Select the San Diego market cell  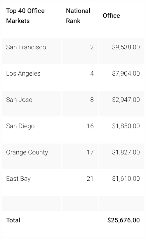tap(20, 126)
